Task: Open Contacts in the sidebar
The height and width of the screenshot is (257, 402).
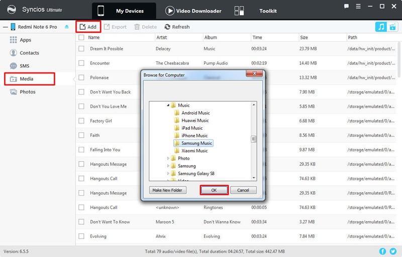Action: 29,53
